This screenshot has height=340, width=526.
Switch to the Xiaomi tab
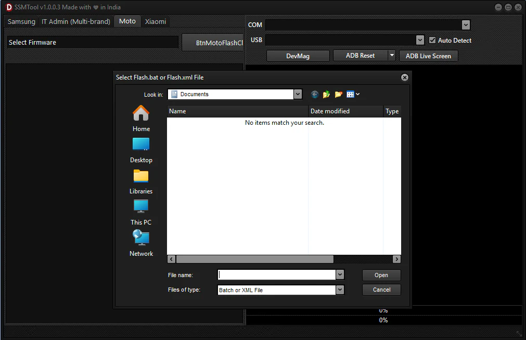coord(156,21)
